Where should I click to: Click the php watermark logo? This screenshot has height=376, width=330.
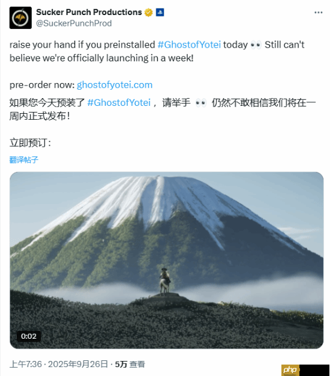click(x=290, y=370)
